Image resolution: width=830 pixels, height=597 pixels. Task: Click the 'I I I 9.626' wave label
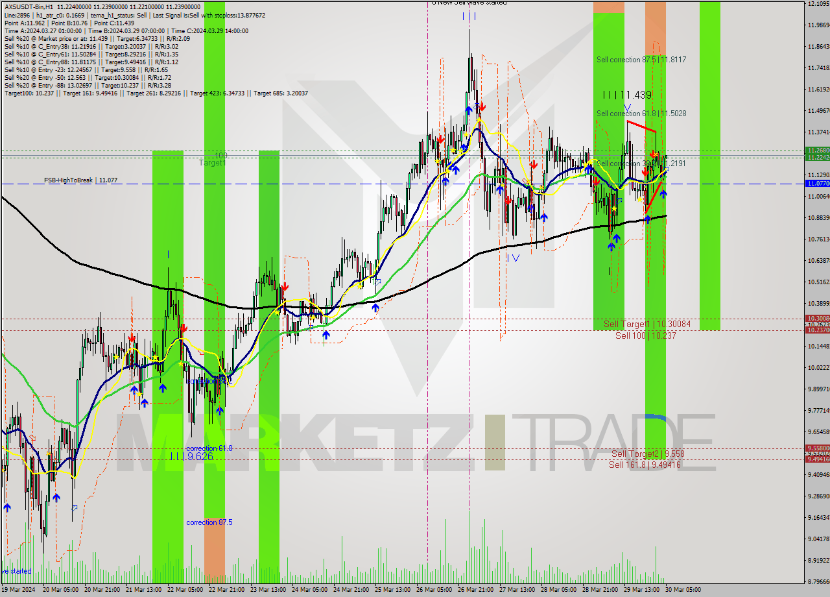point(190,457)
